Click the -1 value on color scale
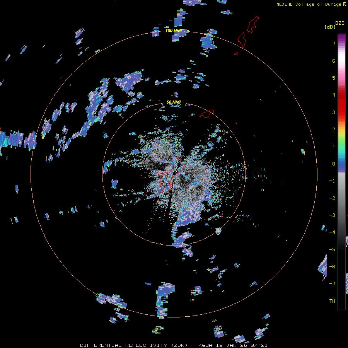348x348 pixels. (x=332, y=181)
